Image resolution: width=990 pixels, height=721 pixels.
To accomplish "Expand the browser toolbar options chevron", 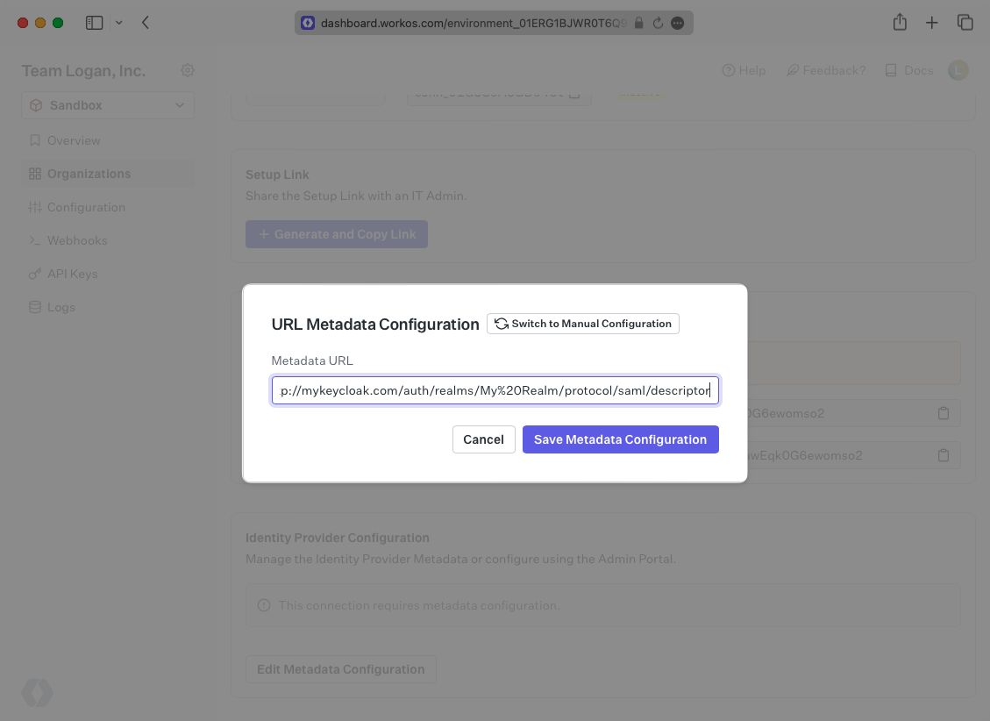I will [119, 23].
